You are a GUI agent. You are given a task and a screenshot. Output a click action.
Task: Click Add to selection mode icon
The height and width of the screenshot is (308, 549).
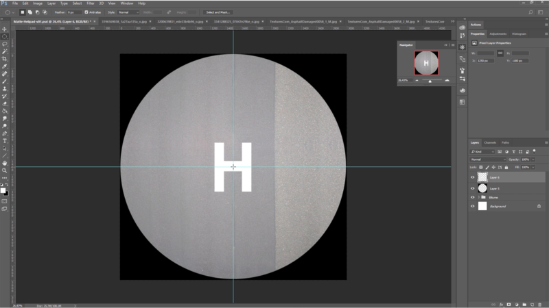pos(30,12)
